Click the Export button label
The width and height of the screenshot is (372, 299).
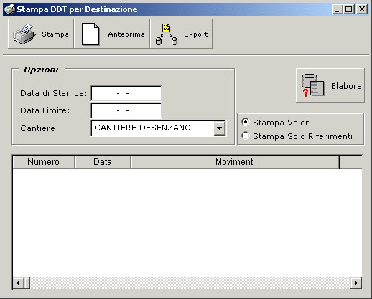[196, 34]
